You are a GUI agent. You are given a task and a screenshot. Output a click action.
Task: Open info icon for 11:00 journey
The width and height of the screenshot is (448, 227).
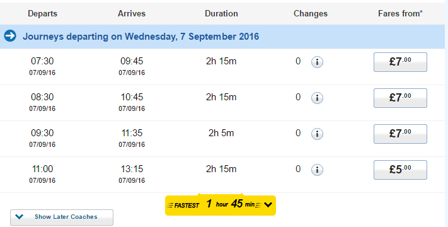[317, 170]
